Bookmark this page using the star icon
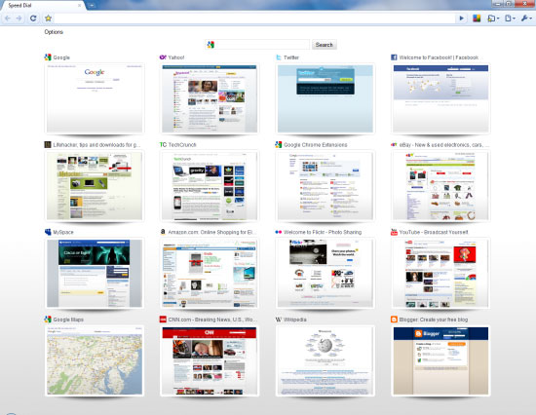 (x=48, y=19)
